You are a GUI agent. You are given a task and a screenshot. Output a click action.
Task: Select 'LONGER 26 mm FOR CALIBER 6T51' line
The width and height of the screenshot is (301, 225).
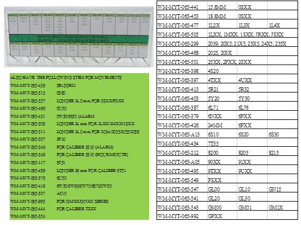click(x=91, y=170)
